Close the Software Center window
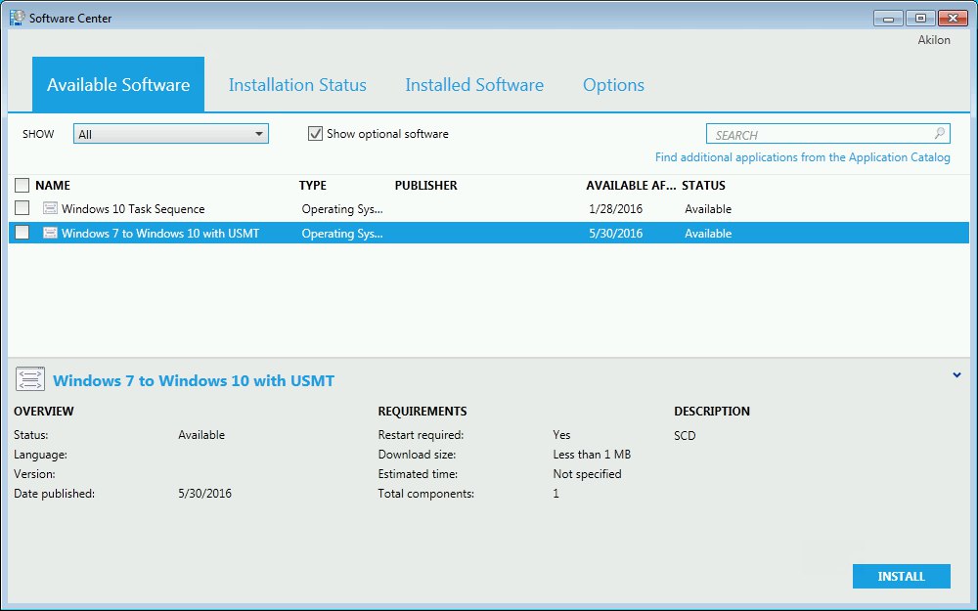978x611 pixels. tap(953, 18)
